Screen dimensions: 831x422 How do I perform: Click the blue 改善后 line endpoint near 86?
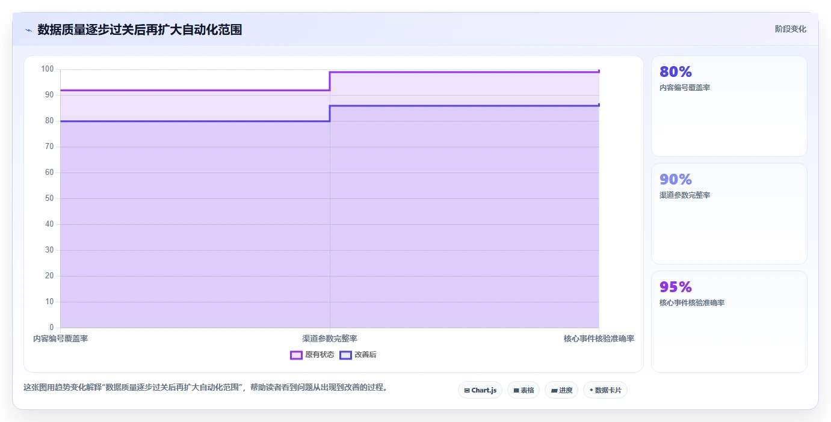pos(599,105)
